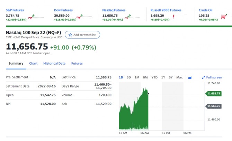Open the S&P Futures sparkline chart
232x141 pixels.
[x=37, y=16]
